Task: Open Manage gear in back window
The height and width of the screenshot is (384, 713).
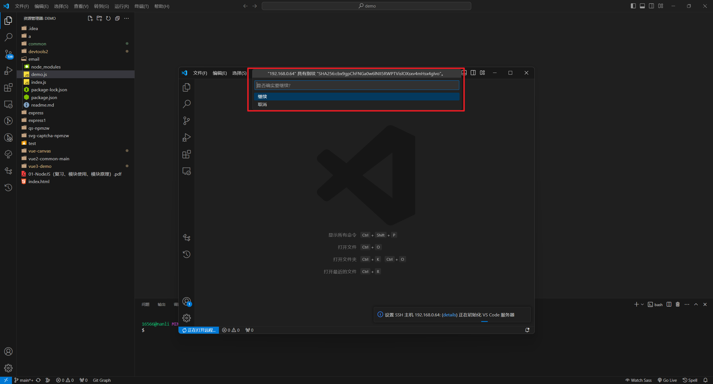Action: point(8,368)
